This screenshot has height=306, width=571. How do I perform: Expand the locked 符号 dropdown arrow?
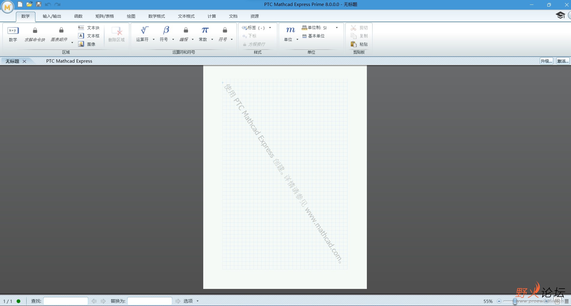(231, 39)
